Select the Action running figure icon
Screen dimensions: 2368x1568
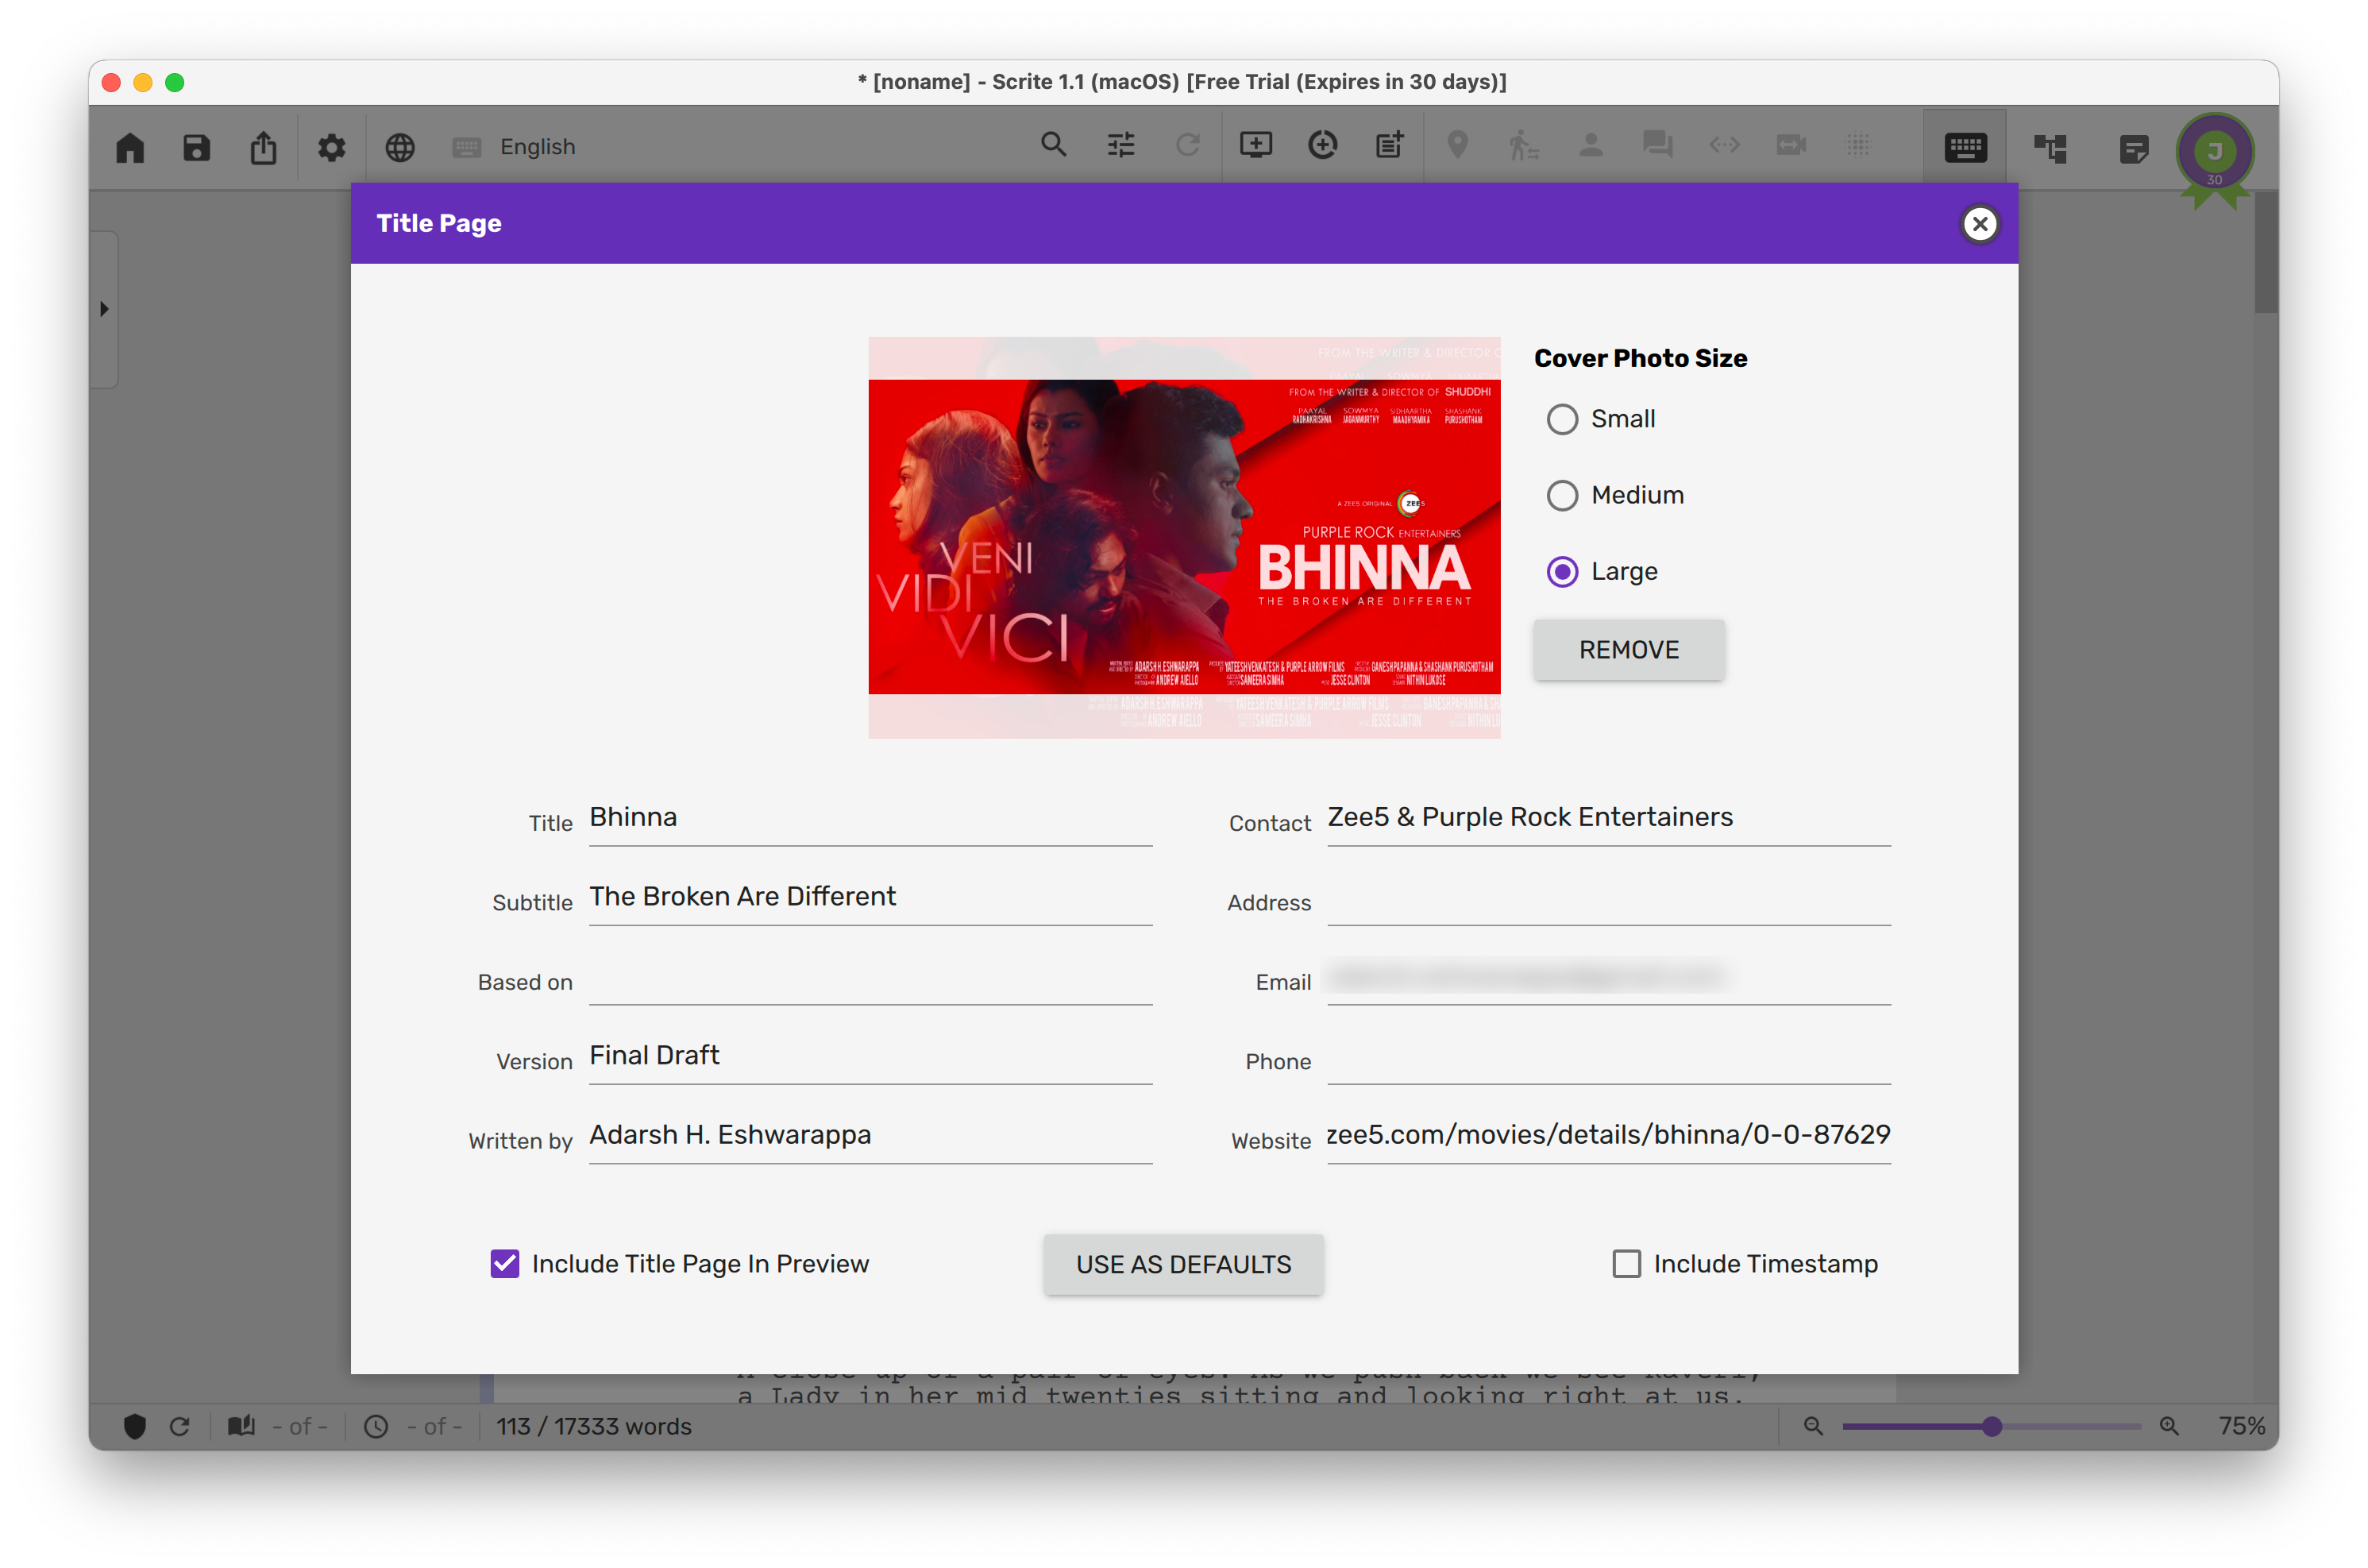coord(1523,145)
